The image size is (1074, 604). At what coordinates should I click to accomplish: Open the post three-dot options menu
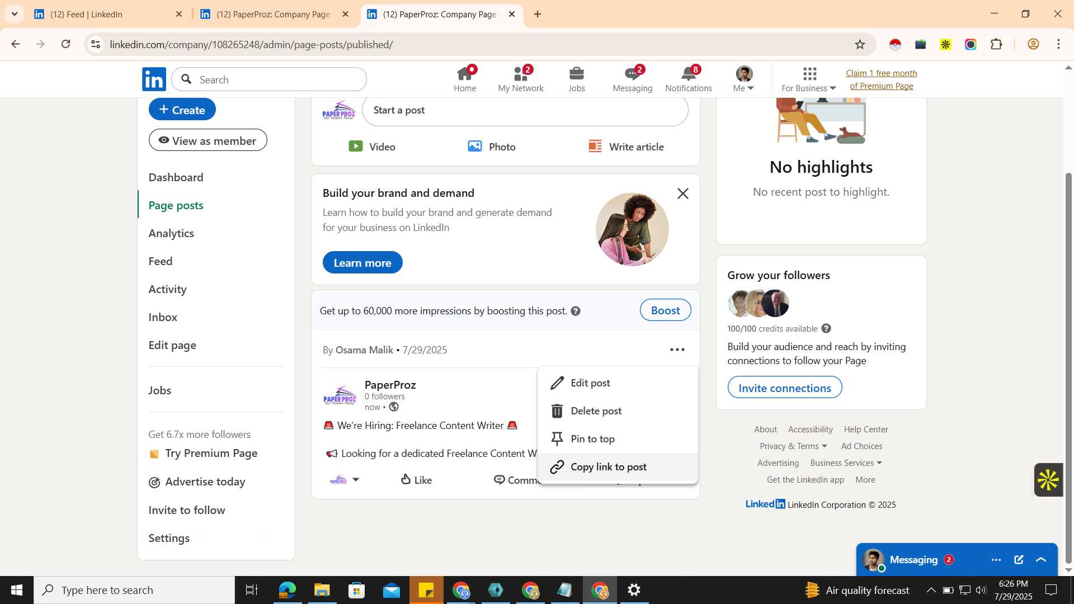pyautogui.click(x=677, y=350)
